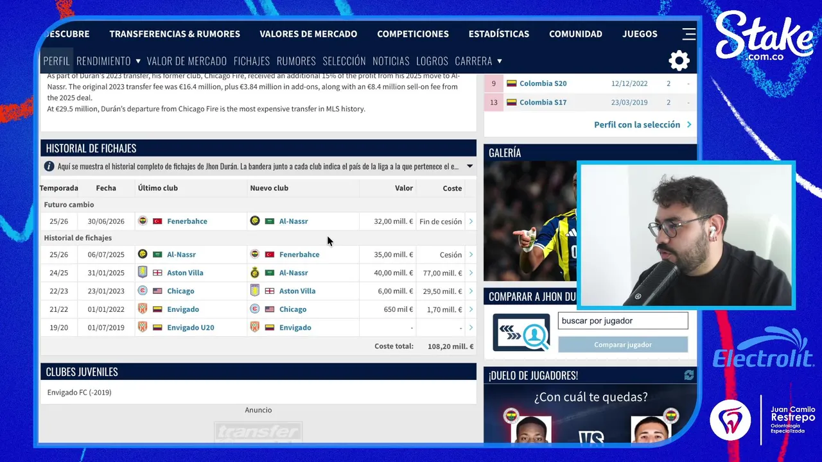Click the player comparison search icon
The width and height of the screenshot is (822, 462).
point(521,332)
